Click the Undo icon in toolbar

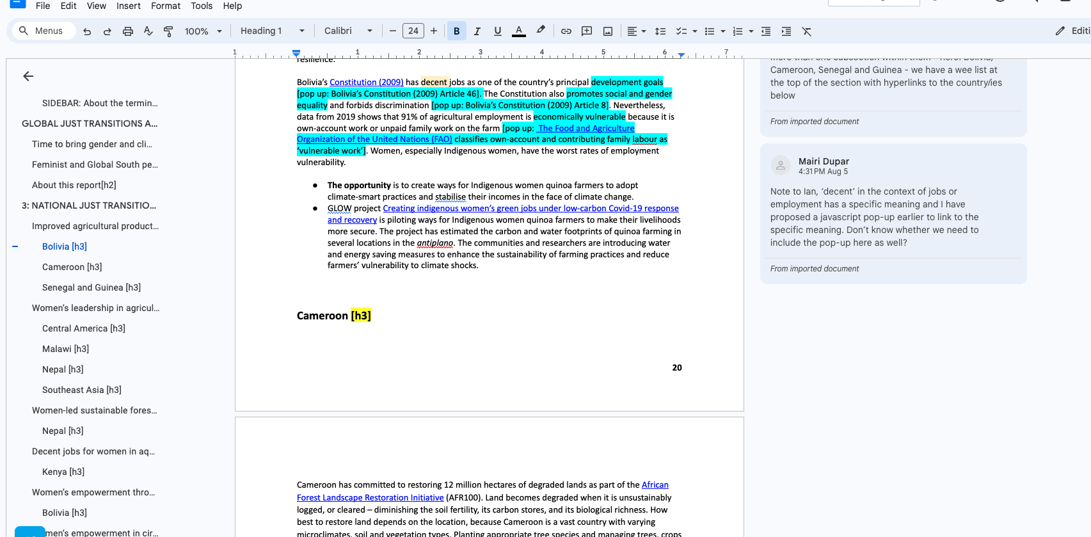(87, 31)
